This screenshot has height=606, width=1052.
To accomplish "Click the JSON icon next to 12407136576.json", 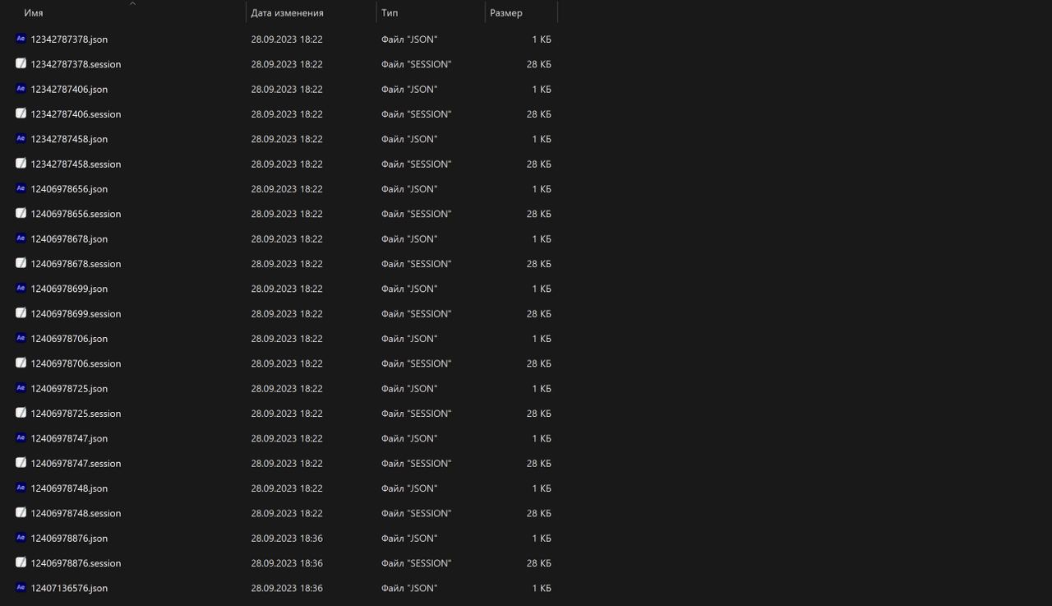I will pyautogui.click(x=20, y=588).
